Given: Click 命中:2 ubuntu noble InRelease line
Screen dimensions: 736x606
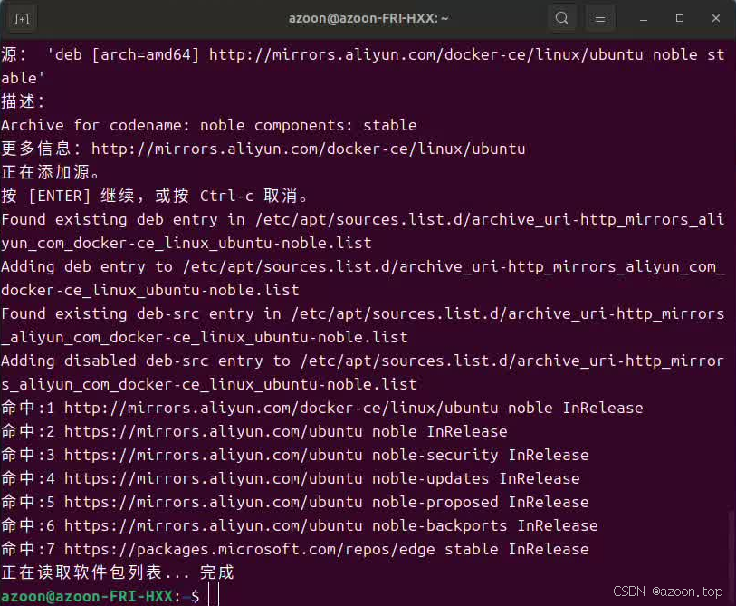Looking at the screenshot, I should click(254, 431).
